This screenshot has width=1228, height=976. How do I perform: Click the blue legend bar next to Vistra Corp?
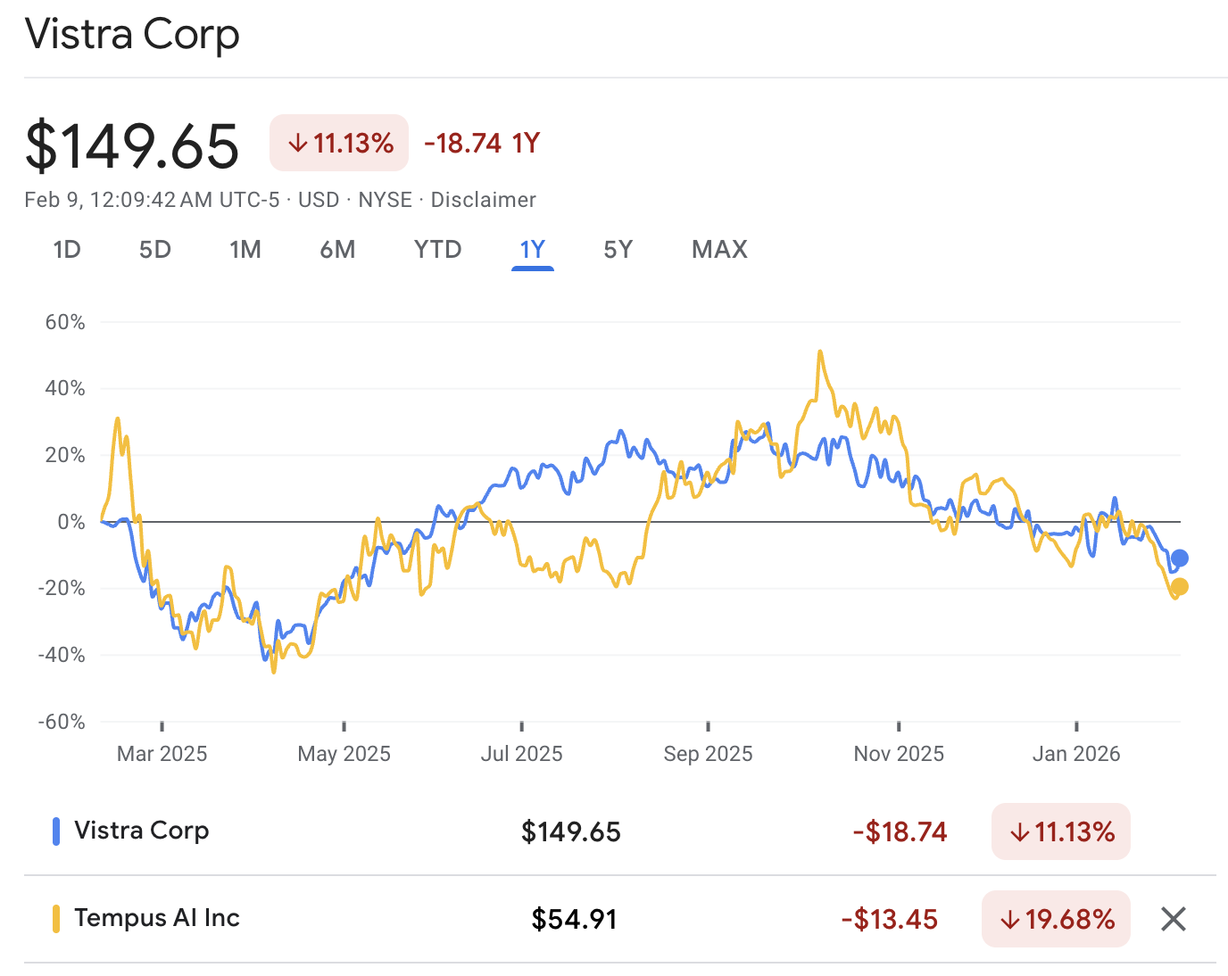tap(57, 831)
